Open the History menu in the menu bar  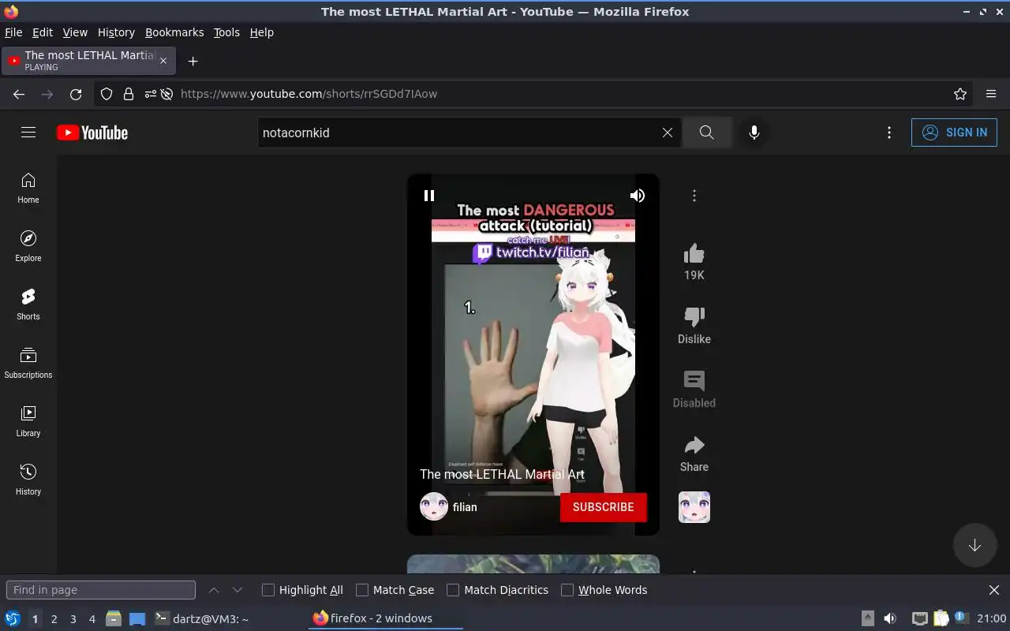click(x=116, y=32)
